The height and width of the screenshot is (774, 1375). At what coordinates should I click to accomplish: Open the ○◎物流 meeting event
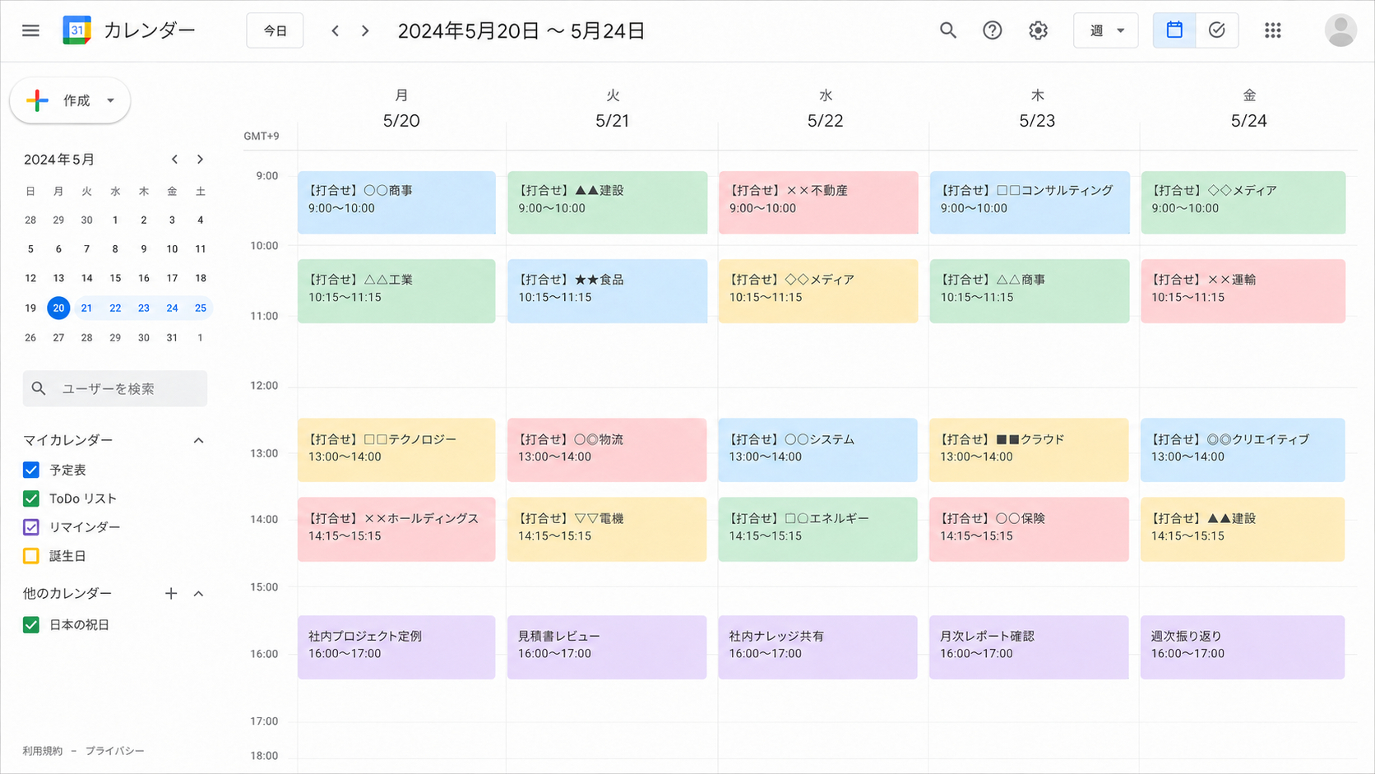click(x=607, y=450)
